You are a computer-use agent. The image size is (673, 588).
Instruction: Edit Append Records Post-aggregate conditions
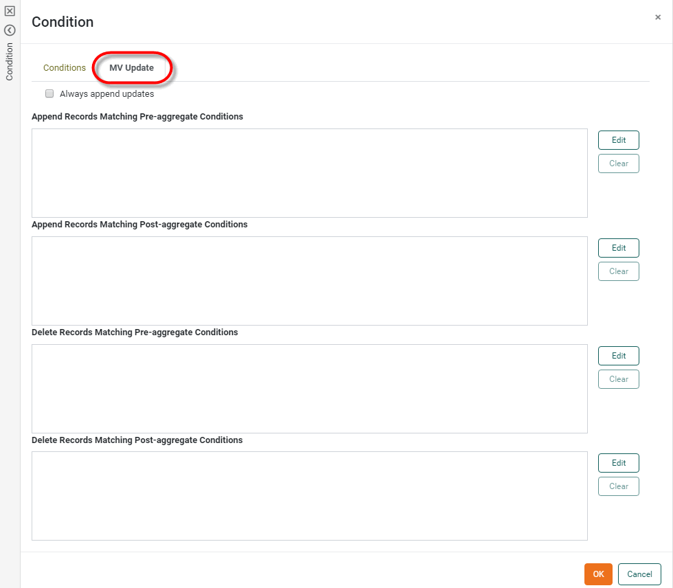pyautogui.click(x=618, y=248)
